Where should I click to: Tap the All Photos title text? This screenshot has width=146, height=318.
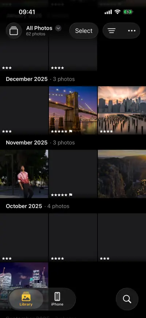pyautogui.click(x=39, y=28)
